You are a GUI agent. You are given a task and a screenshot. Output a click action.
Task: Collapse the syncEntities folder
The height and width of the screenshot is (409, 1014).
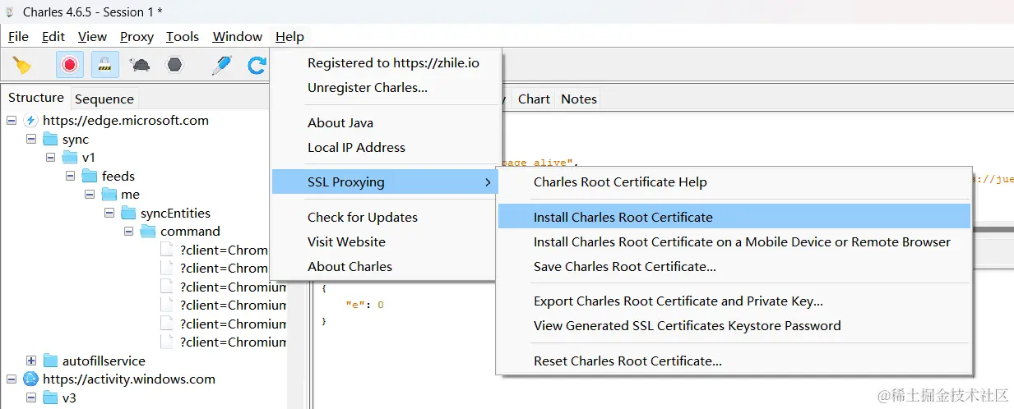[x=110, y=213]
